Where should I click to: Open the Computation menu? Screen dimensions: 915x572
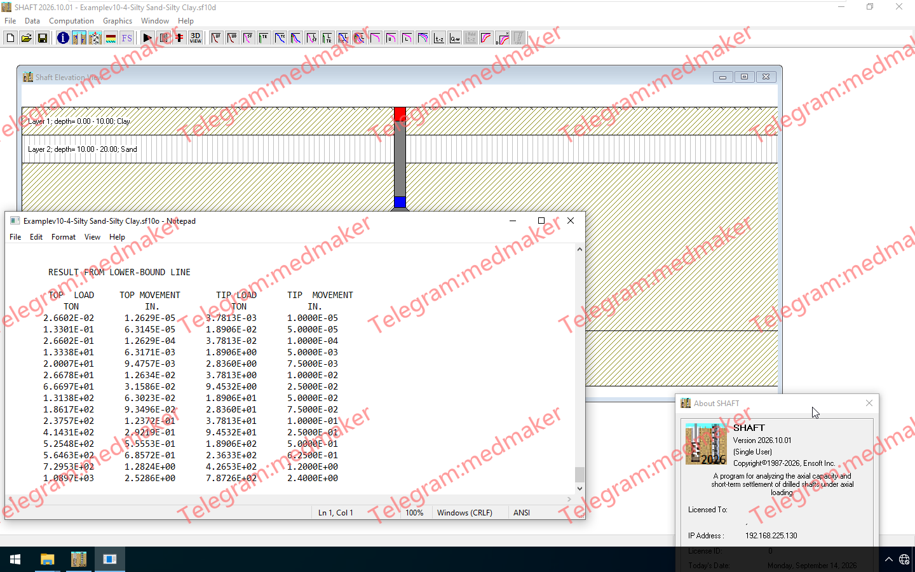tap(71, 21)
